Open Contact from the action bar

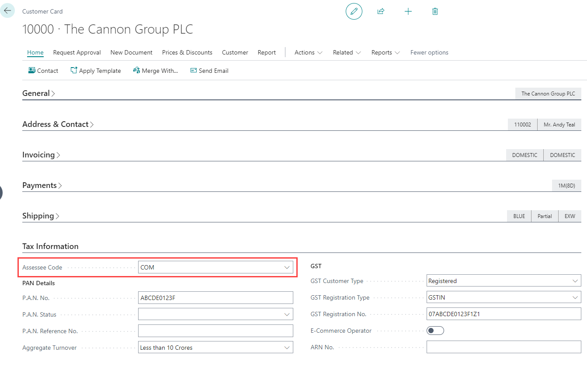pyautogui.click(x=43, y=71)
